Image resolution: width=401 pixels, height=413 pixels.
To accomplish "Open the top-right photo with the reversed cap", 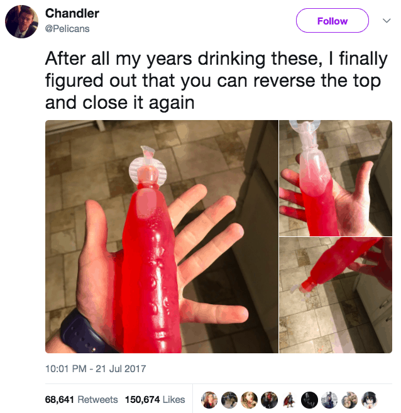I will (x=336, y=178).
